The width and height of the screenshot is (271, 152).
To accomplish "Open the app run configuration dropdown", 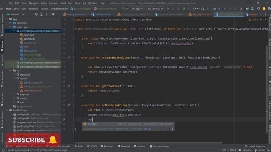I will click(137, 8).
